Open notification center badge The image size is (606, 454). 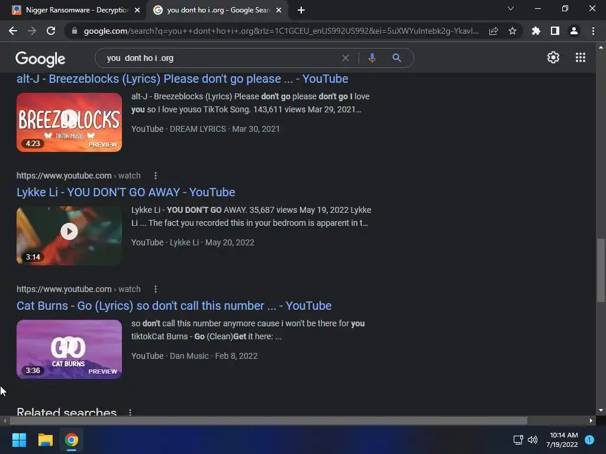pos(589,440)
